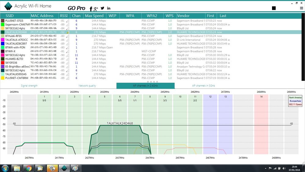Click Action Center flag icon in tray
305x172 pixels.
[270, 168]
